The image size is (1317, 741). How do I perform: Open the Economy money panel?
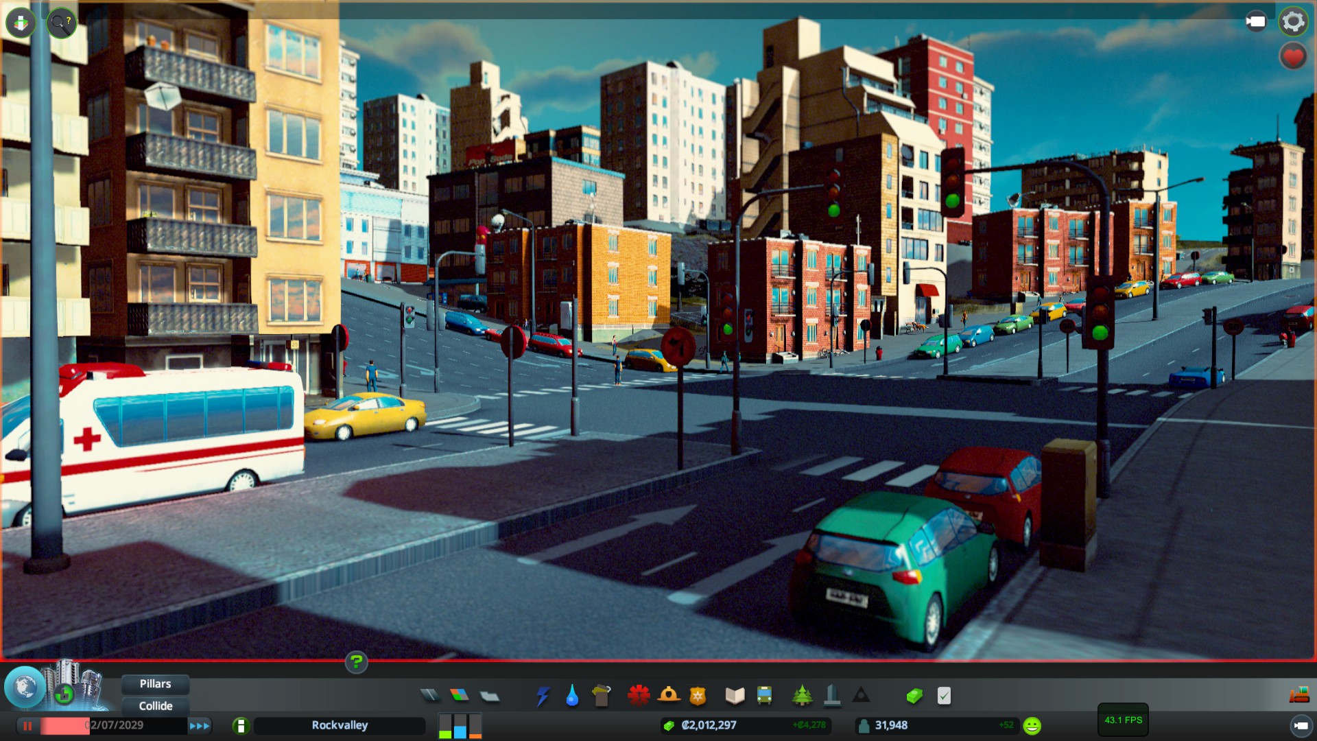914,696
